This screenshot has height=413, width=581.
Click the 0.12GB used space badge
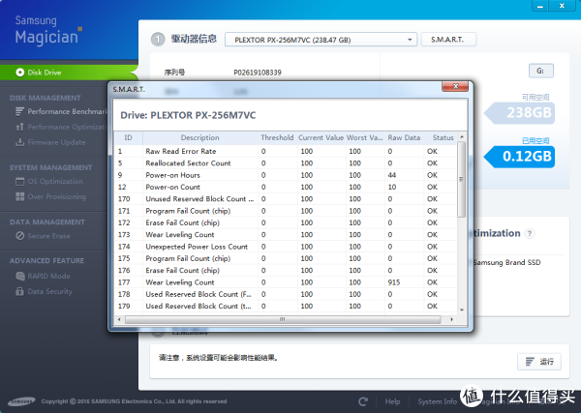coord(520,157)
